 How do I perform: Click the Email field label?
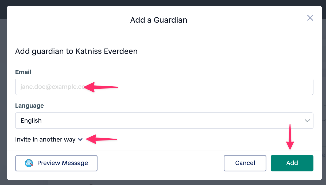[23, 72]
